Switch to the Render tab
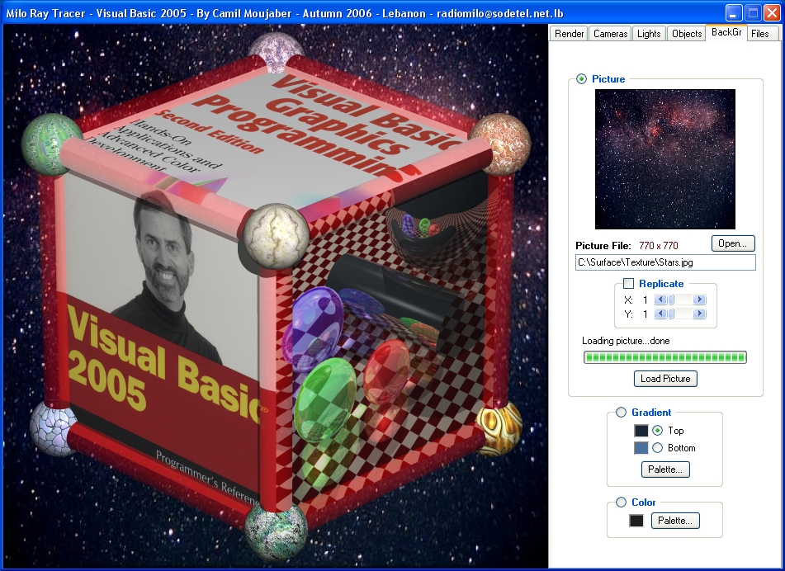The width and height of the screenshot is (785, 571). tap(569, 34)
